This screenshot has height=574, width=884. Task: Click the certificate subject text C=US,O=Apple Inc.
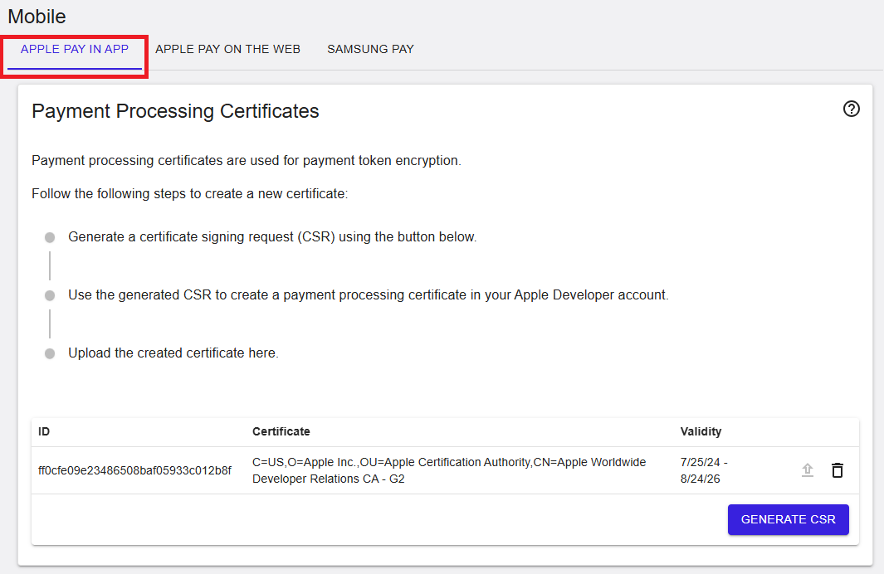[449, 470]
